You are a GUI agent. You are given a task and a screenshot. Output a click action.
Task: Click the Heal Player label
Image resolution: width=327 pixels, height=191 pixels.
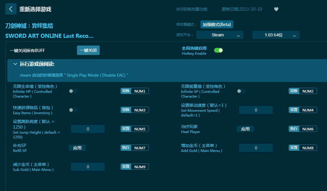tap(190, 132)
